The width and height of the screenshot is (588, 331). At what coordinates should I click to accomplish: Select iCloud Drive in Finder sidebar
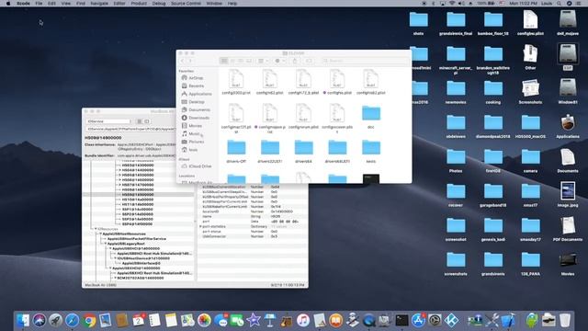[x=197, y=166]
